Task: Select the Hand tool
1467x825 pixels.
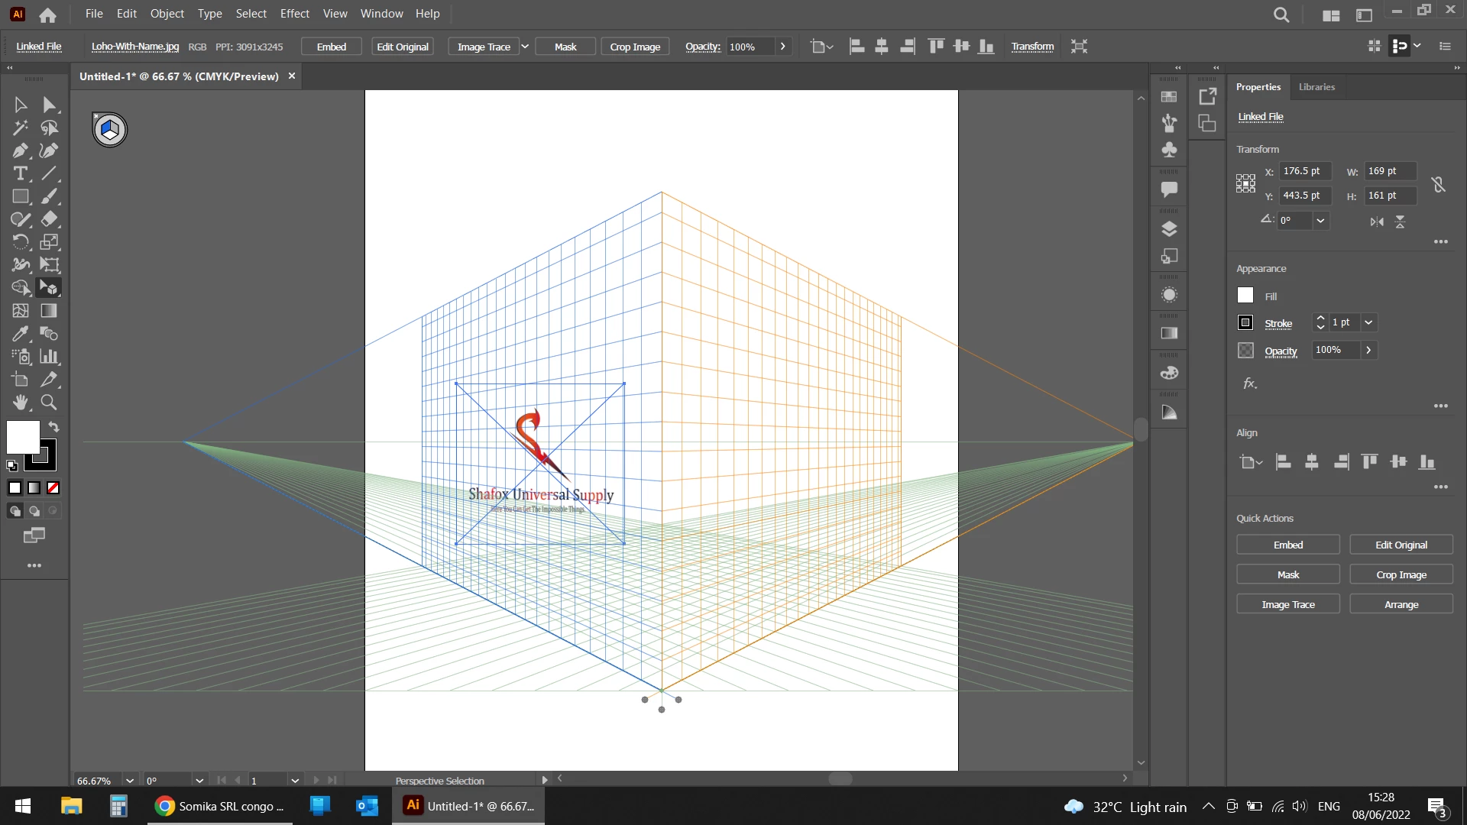Action: [x=21, y=403]
